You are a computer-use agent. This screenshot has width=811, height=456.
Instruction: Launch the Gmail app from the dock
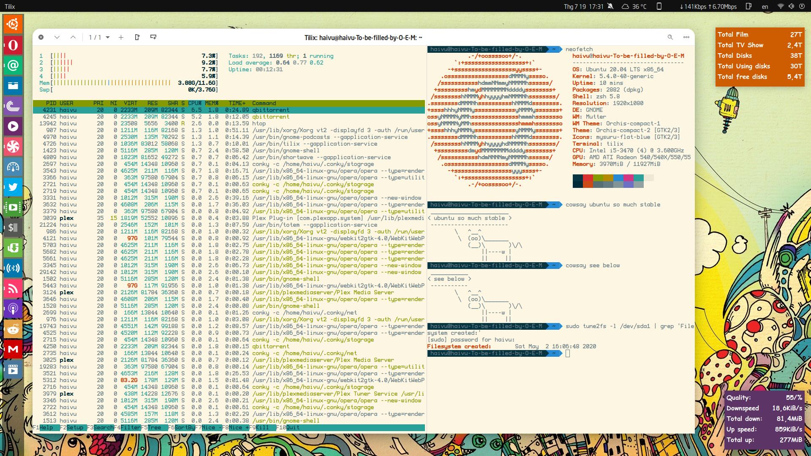coord(13,349)
